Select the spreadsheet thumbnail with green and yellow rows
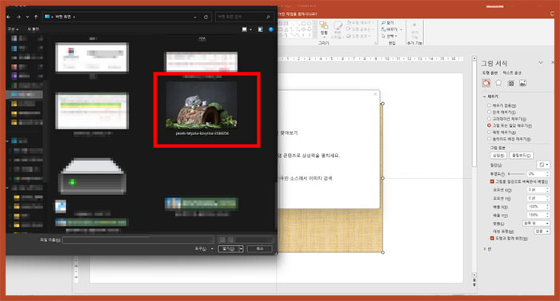Screen dimensions: 560x301 point(92,111)
